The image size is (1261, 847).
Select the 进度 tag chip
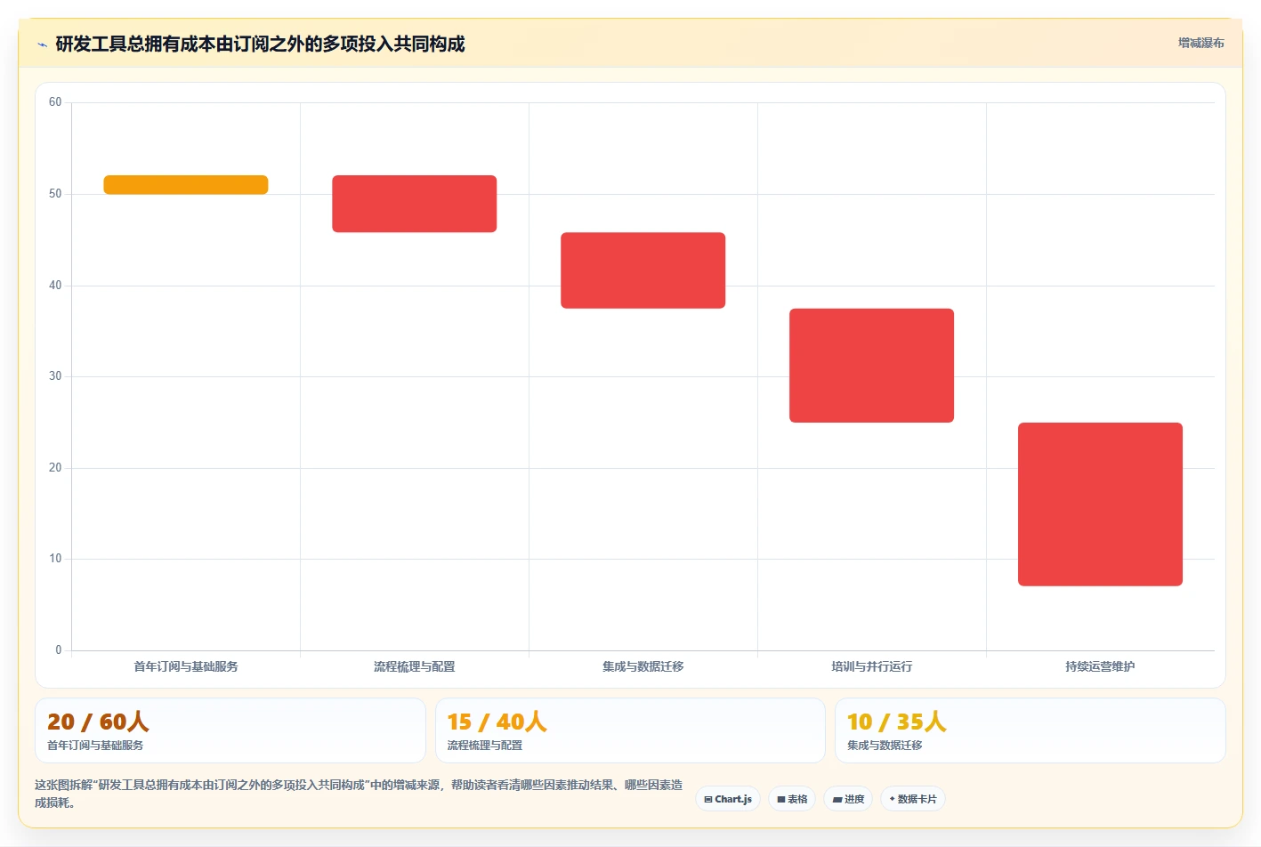pyautogui.click(x=848, y=799)
